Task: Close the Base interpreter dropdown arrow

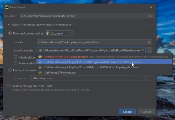Action: [x=143, y=50]
